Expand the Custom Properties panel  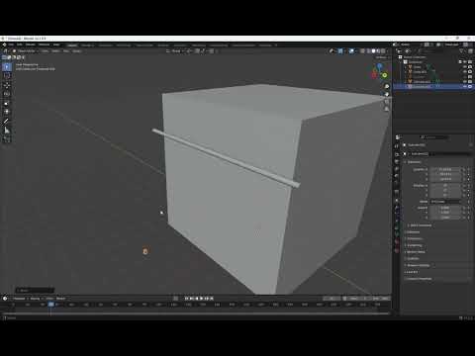click(x=419, y=279)
